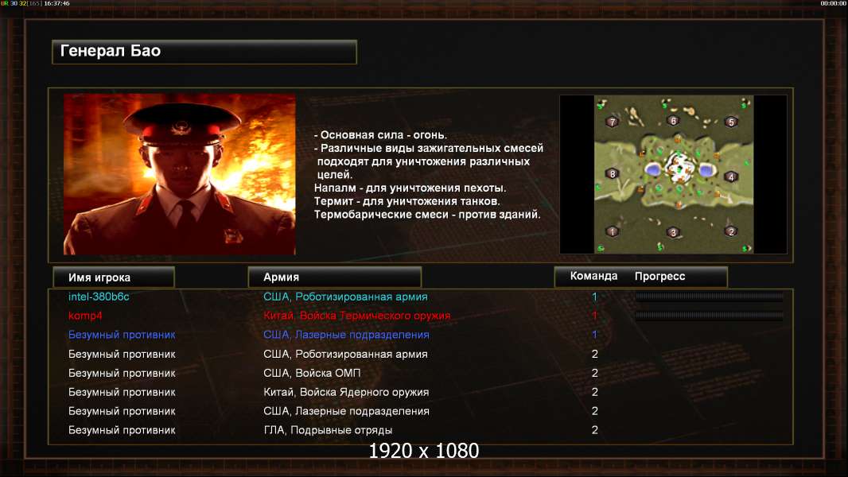The height and width of the screenshot is (477, 848).
Task: Click start position 3 on the minimap
Action: click(673, 232)
